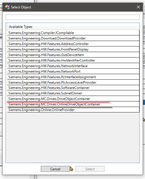Click the Cancel button
The image size is (145, 179).
55,169
